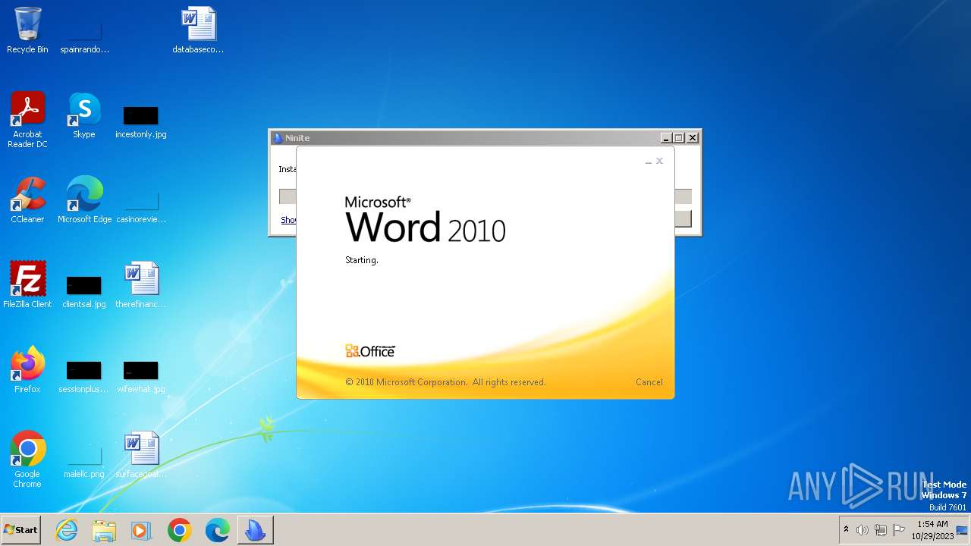
Task: Select the wifewhat.jpg desktop file
Action: (141, 375)
